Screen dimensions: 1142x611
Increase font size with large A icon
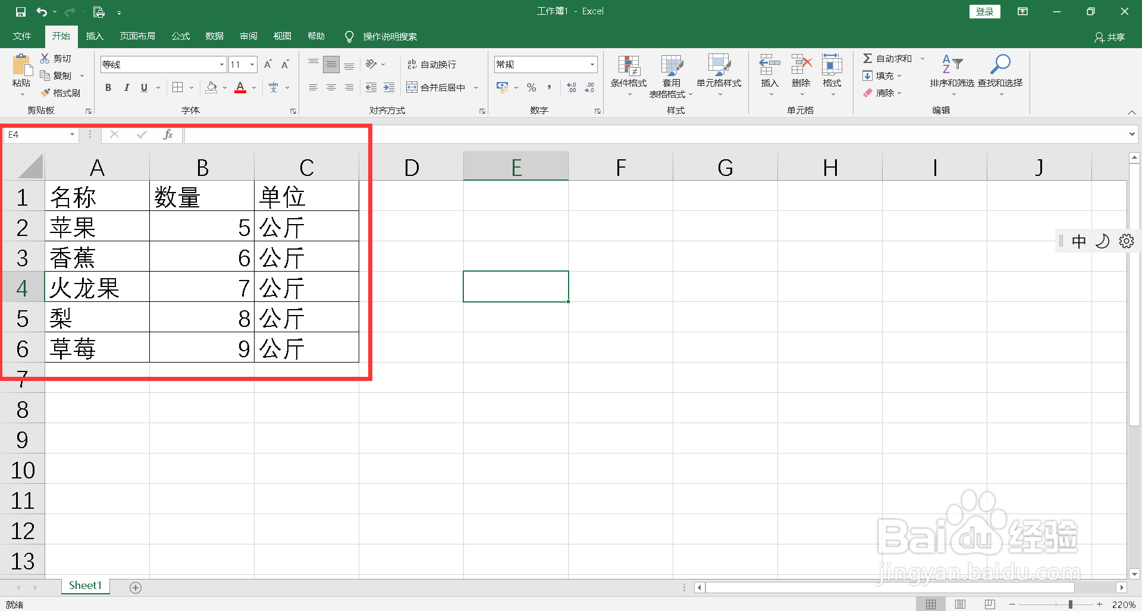(268, 64)
